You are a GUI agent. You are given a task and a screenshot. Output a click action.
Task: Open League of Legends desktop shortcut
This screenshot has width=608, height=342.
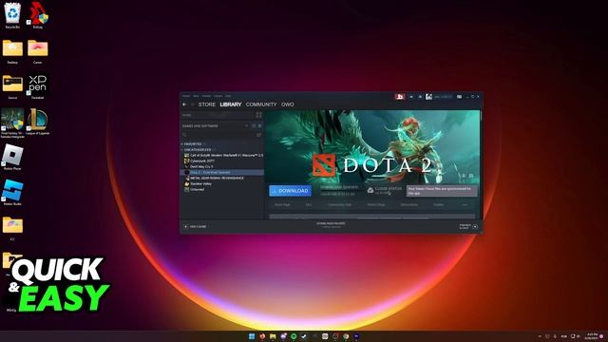(38, 122)
